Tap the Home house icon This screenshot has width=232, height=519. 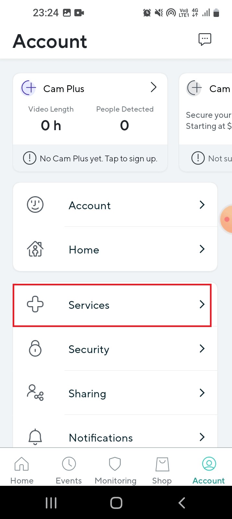tap(35, 249)
